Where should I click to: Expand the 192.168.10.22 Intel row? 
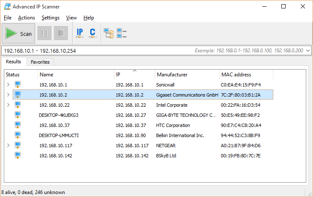pyautogui.click(x=8, y=105)
